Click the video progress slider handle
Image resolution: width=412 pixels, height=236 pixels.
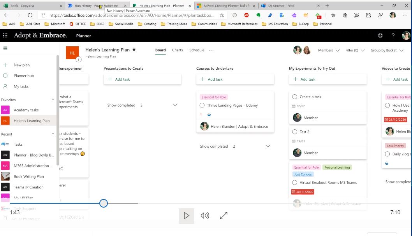[x=104, y=203]
